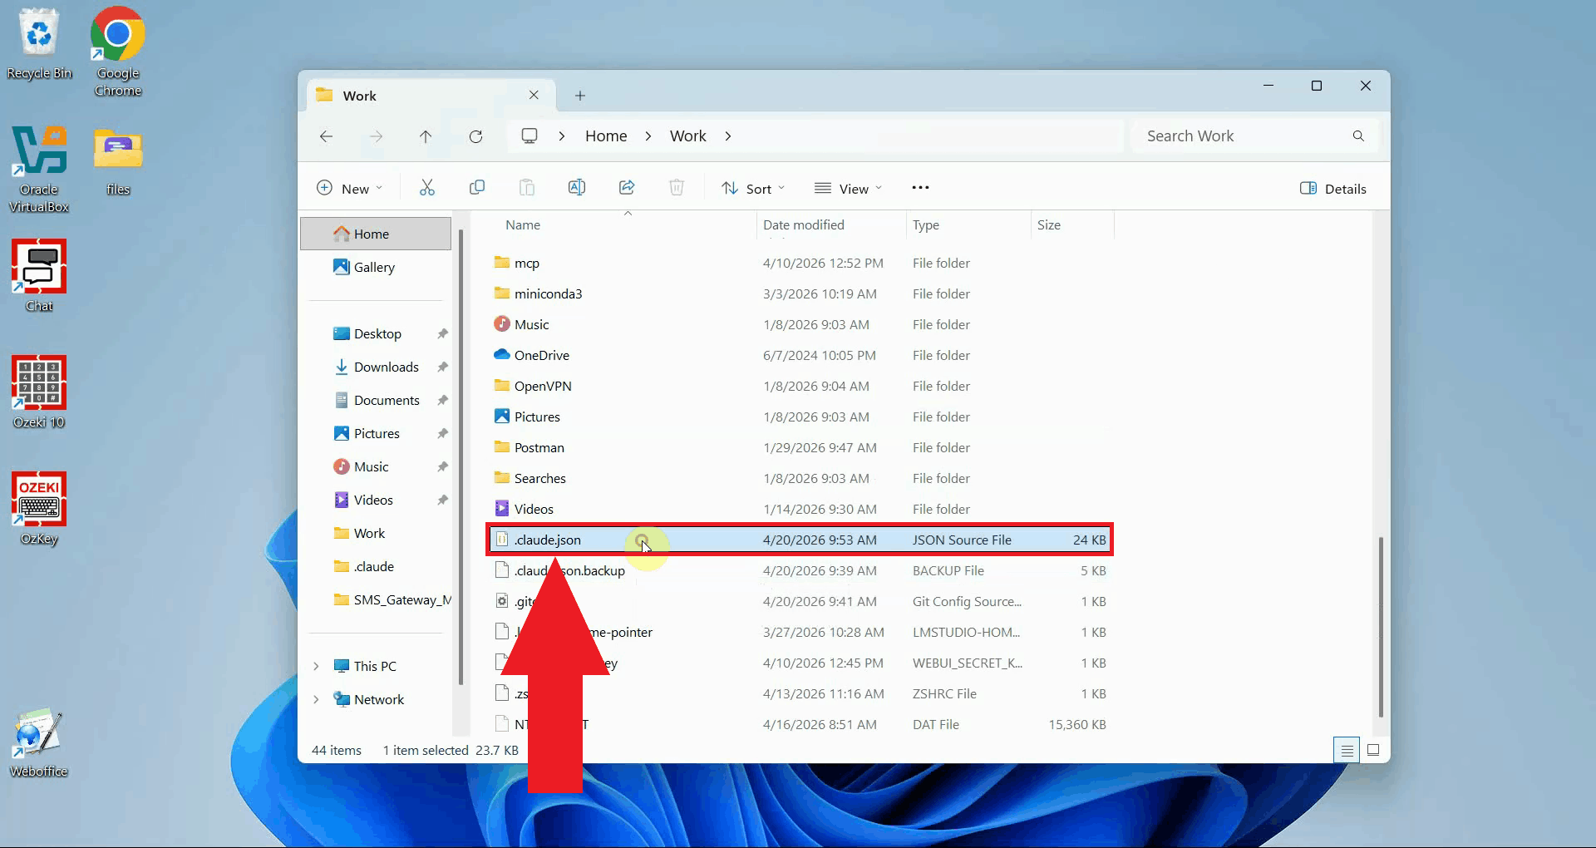
Task: Click Work breadcrumb in address bar
Action: tap(688, 136)
